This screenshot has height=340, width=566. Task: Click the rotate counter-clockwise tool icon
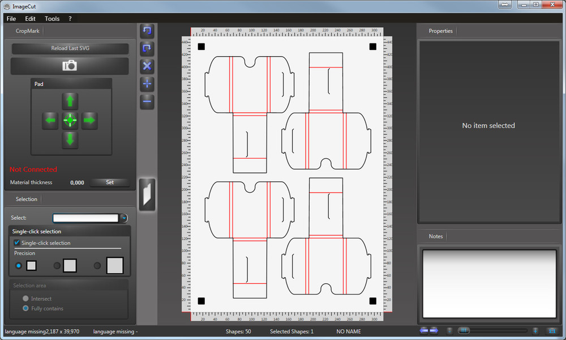(147, 31)
